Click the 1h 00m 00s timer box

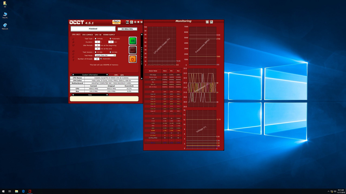(x=127, y=29)
